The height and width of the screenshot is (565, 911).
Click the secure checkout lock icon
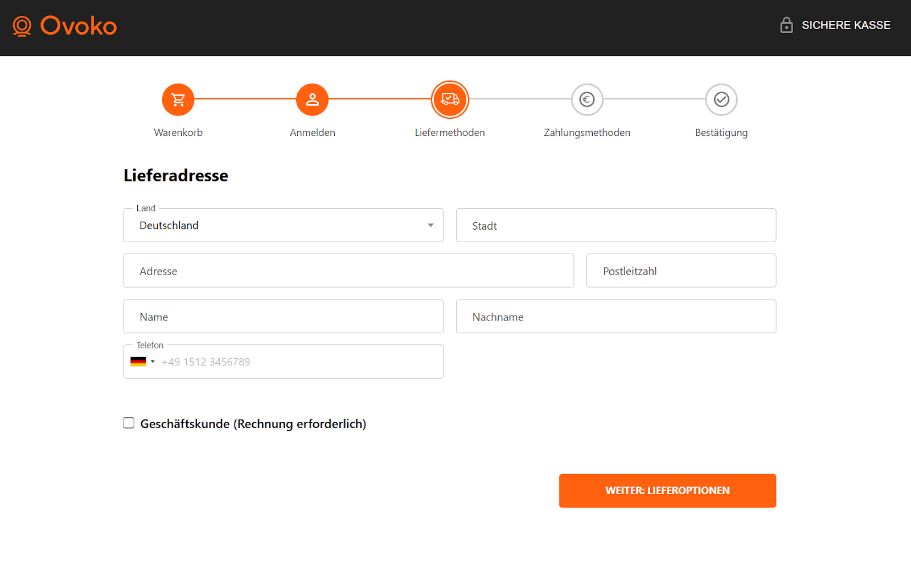tap(786, 25)
